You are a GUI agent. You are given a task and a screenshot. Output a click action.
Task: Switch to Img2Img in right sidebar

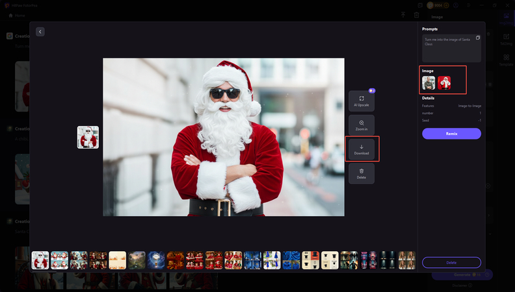[506, 18]
